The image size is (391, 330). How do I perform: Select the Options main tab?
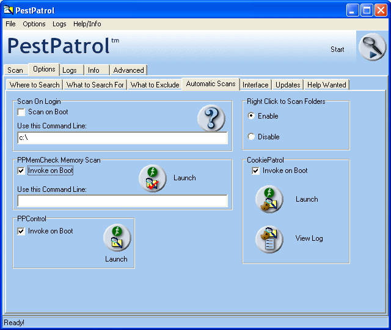pyautogui.click(x=44, y=69)
